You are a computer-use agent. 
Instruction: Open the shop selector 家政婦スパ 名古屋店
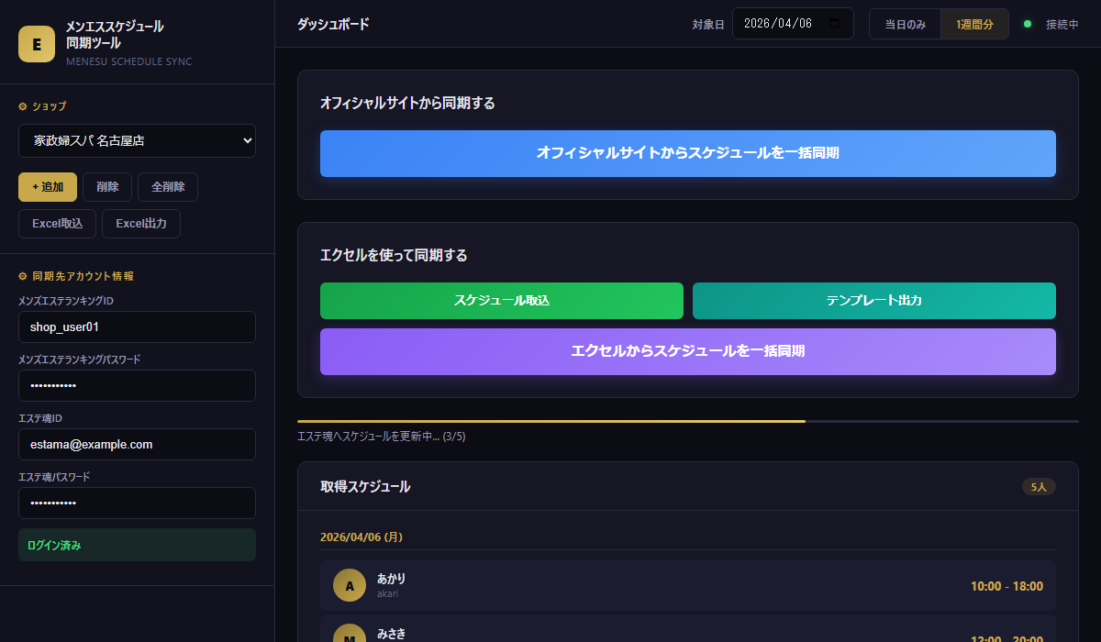click(x=137, y=141)
